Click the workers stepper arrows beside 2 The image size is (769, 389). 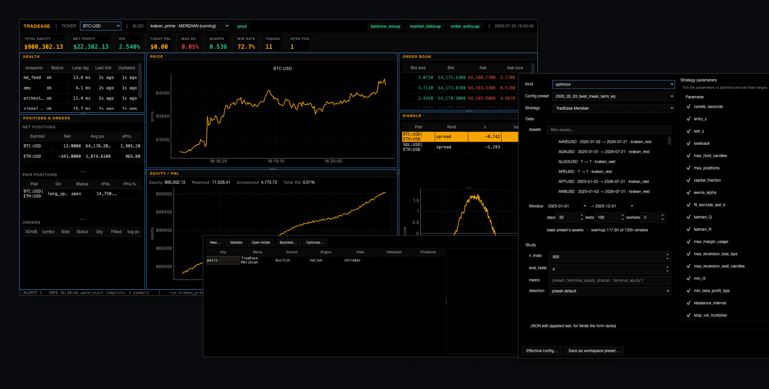pyautogui.click(x=662, y=217)
